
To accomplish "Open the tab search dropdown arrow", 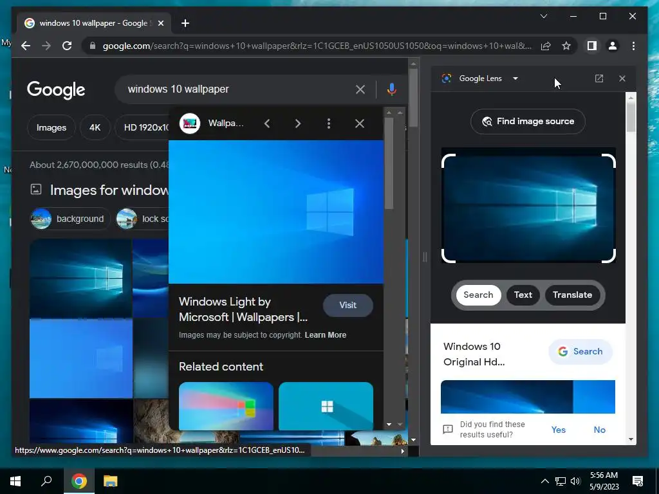I will 543,16.
